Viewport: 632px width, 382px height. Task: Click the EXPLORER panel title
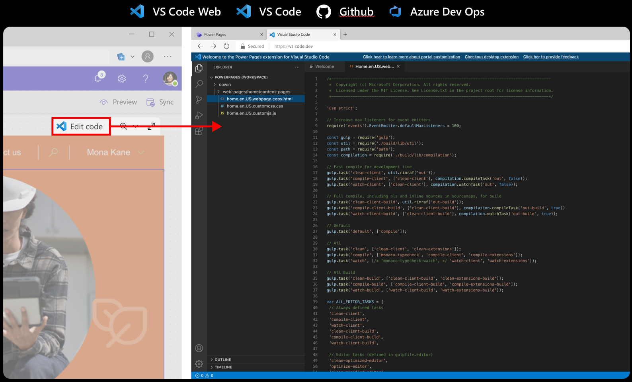click(x=222, y=67)
